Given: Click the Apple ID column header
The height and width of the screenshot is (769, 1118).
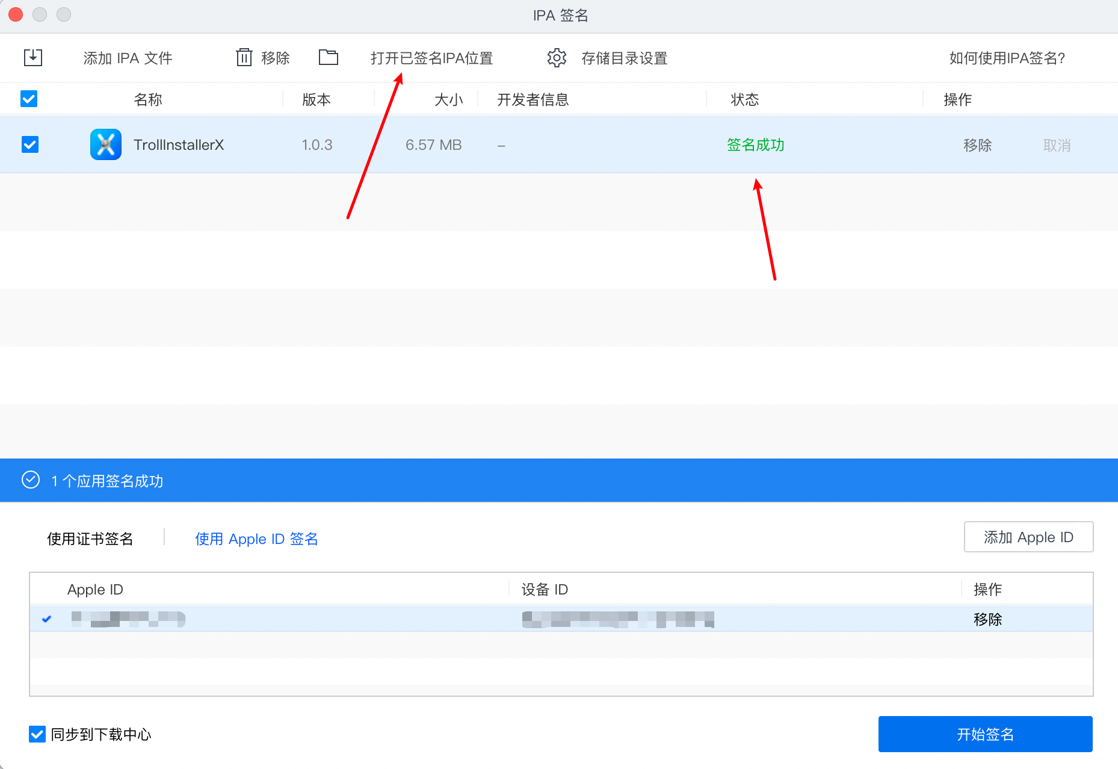Looking at the screenshot, I should [x=95, y=589].
